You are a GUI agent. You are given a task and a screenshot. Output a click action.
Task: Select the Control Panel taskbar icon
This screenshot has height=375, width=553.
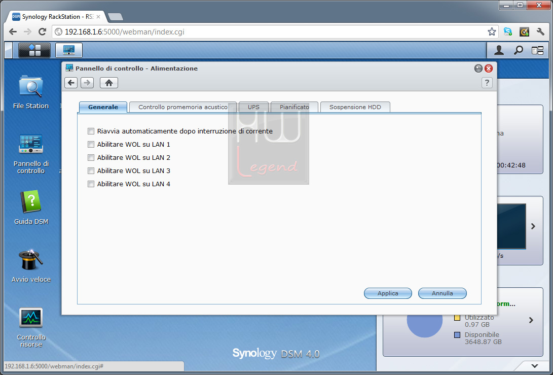69,50
